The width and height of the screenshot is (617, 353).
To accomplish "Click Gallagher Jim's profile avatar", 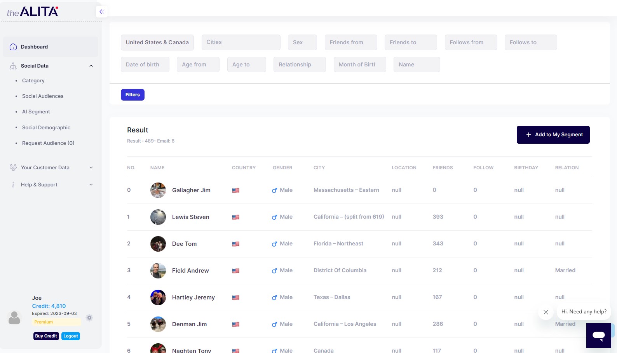I will 158,190.
